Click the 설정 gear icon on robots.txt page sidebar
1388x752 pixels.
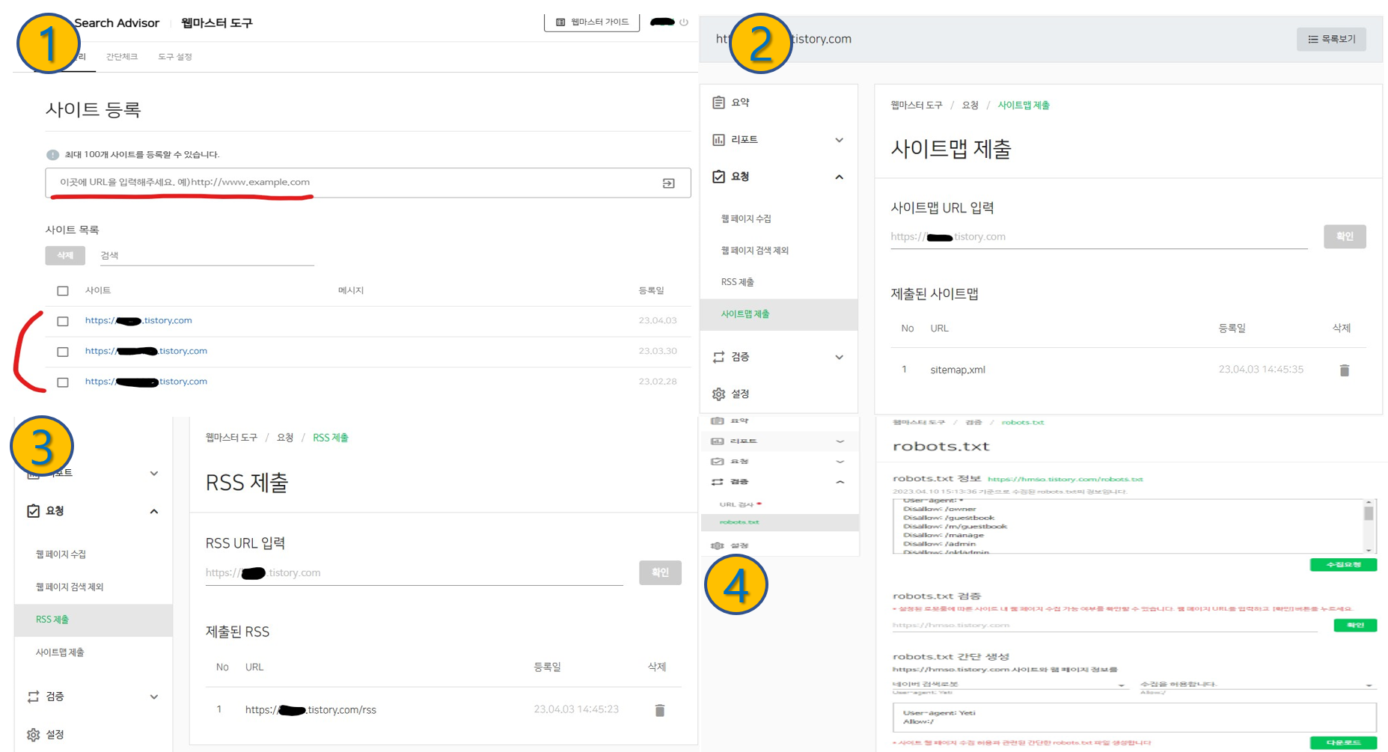[718, 545]
